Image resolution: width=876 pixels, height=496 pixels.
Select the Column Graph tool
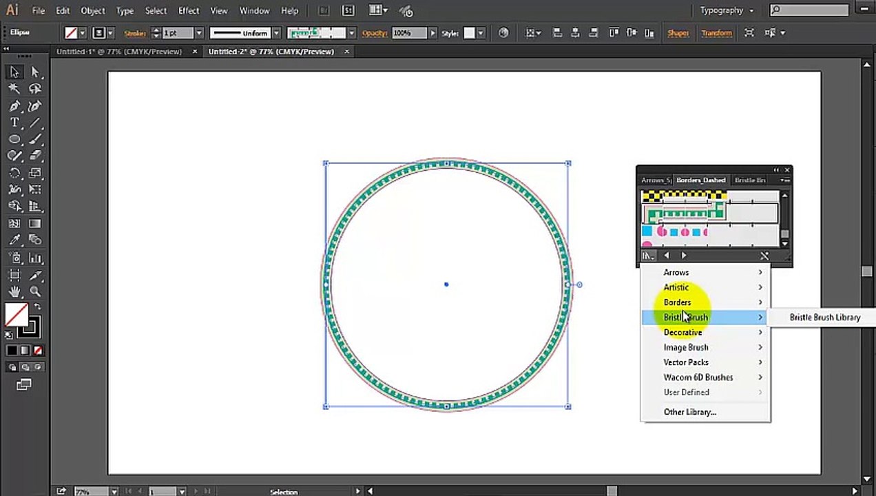[x=35, y=258]
